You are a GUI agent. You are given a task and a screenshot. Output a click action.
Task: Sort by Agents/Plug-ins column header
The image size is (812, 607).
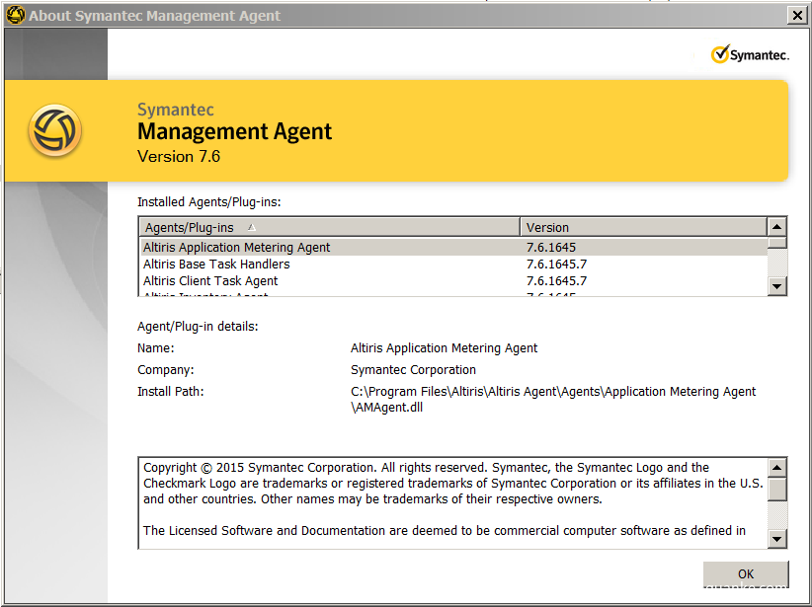(329, 227)
